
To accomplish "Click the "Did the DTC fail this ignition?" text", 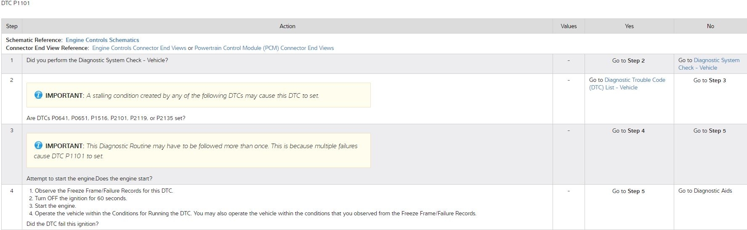I will coord(62,224).
